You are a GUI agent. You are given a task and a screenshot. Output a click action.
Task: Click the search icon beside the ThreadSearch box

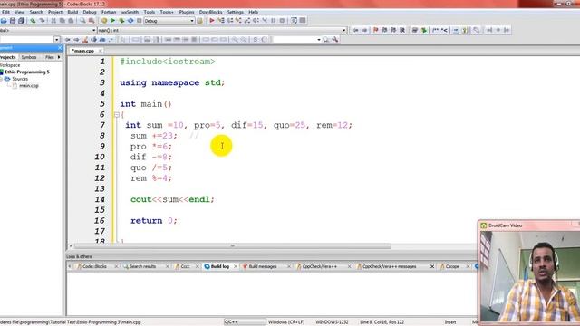tap(326, 40)
